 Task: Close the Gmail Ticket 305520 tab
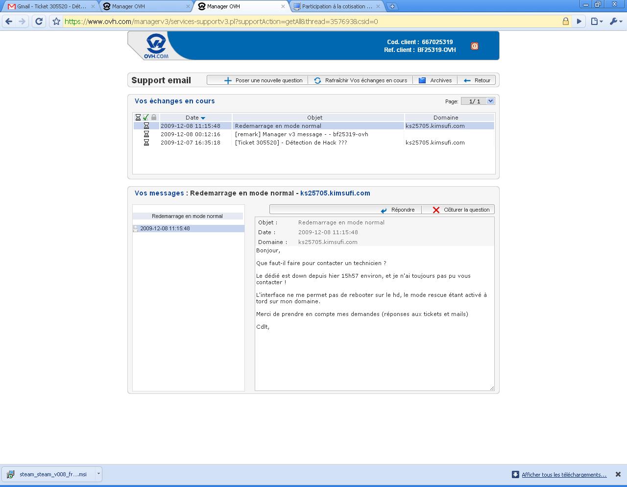click(93, 6)
